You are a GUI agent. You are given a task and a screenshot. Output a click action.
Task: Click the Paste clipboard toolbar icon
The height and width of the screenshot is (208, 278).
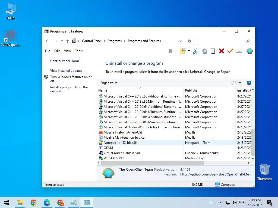(x=213, y=51)
